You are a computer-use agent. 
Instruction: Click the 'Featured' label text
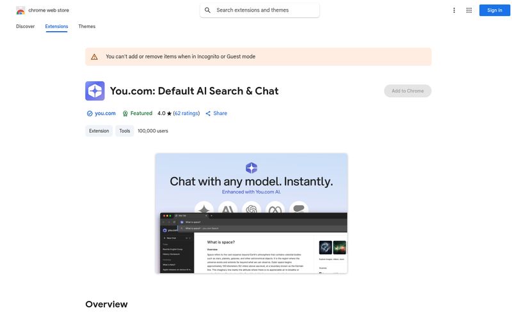click(141, 114)
